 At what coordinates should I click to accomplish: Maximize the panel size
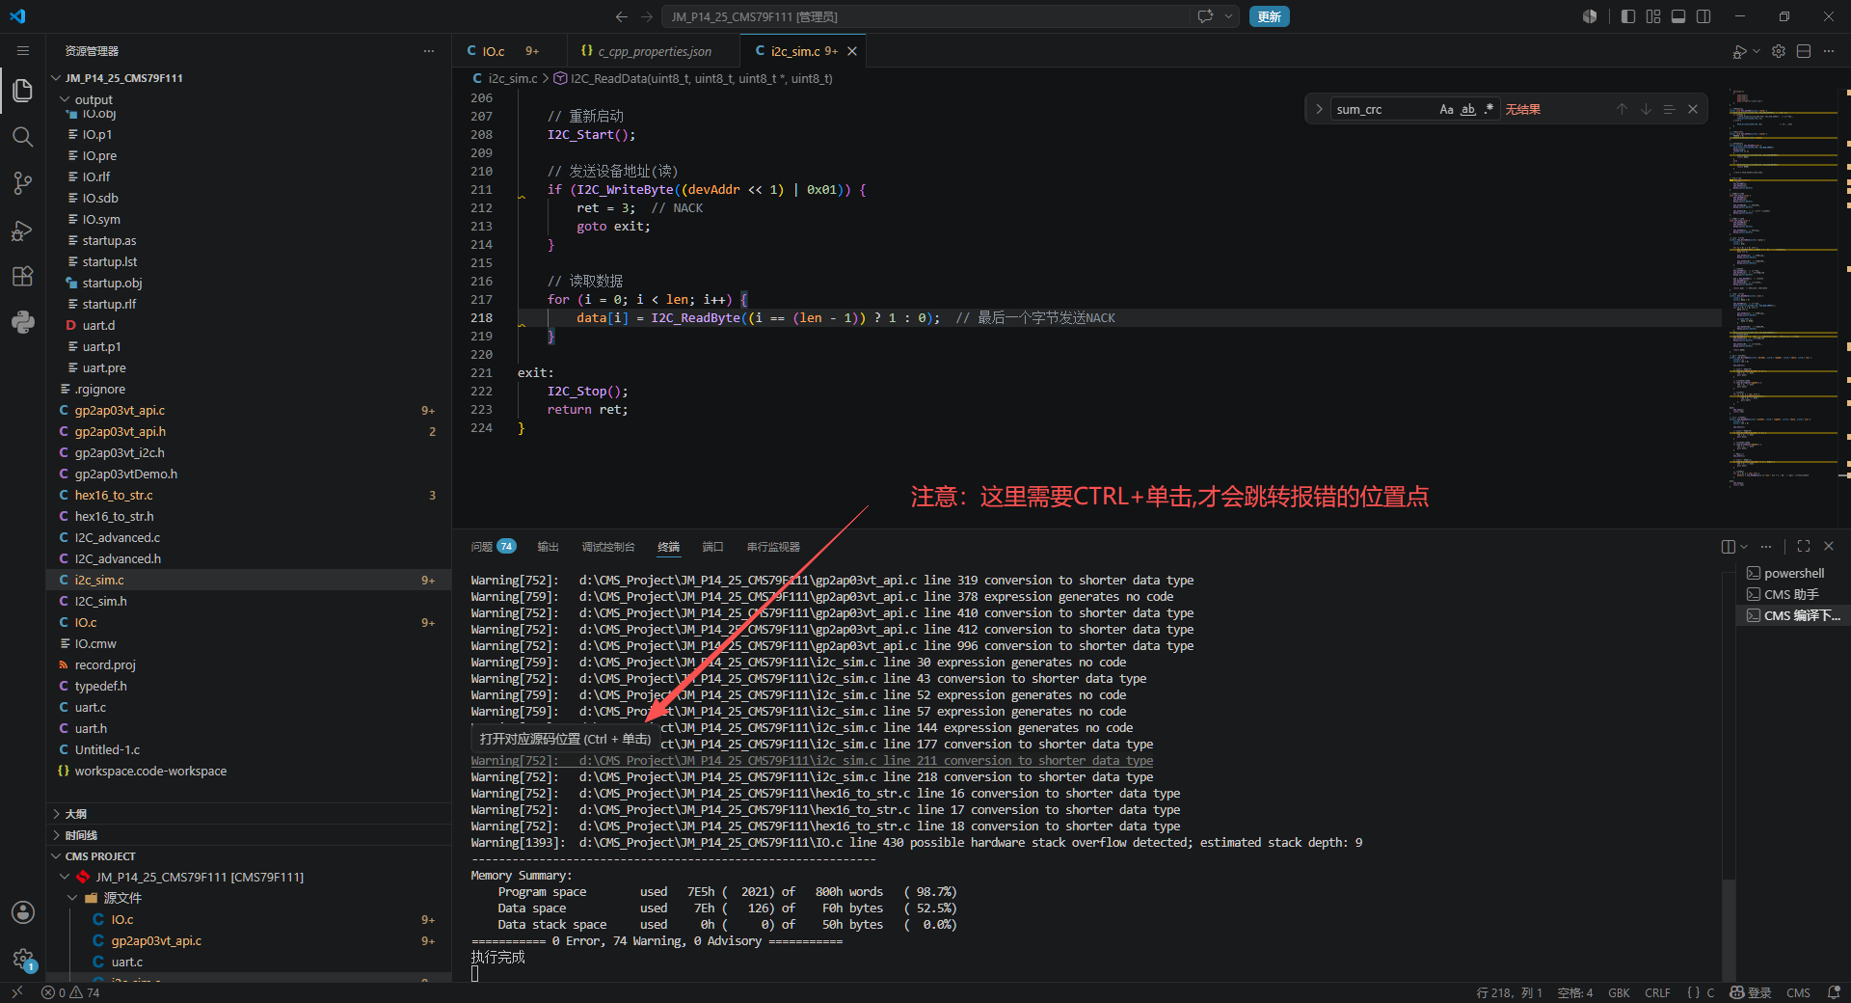click(1804, 547)
